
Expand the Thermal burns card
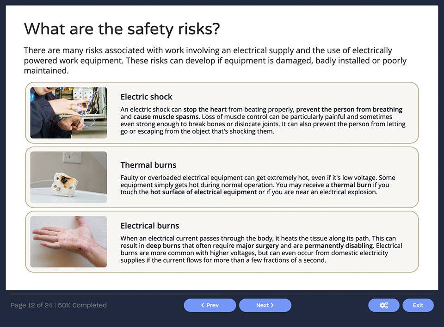[221, 177]
